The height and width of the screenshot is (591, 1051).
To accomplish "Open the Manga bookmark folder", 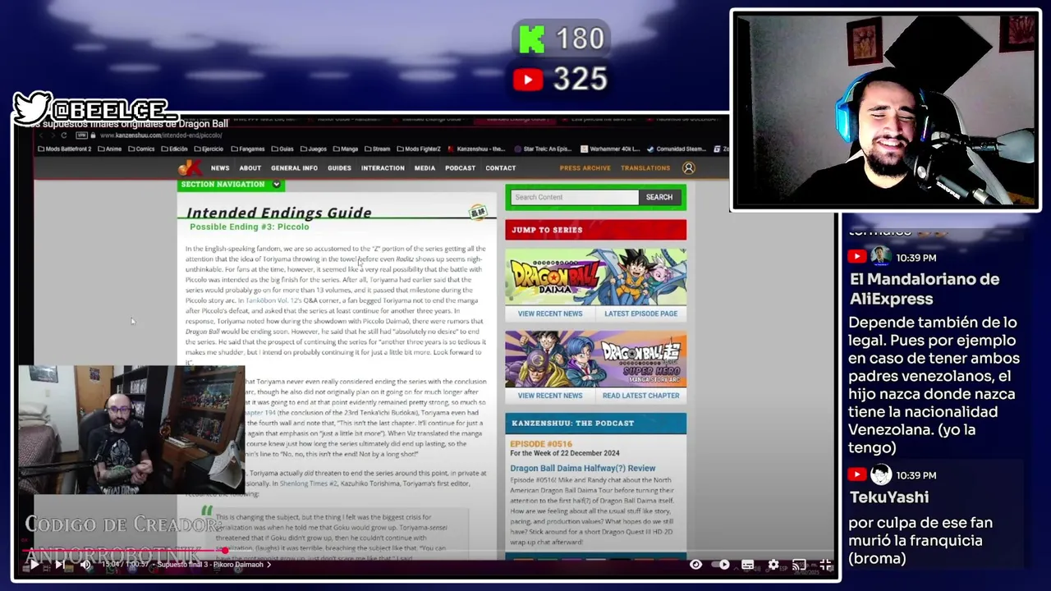I will click(346, 149).
